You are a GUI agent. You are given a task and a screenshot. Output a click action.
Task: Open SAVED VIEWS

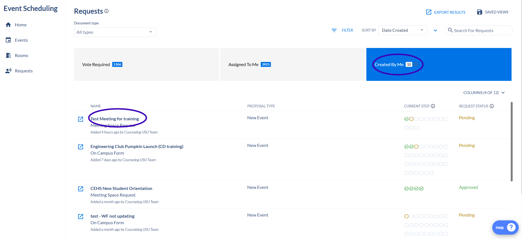[x=496, y=12]
